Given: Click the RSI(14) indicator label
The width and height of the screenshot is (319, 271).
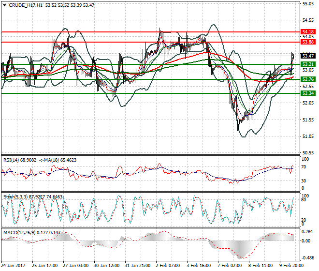Looking at the screenshot, I should [14, 160].
